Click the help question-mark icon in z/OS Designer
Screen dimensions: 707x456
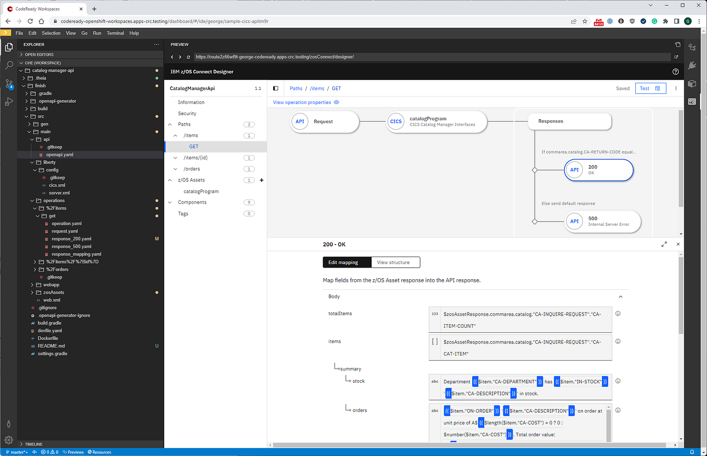(676, 72)
